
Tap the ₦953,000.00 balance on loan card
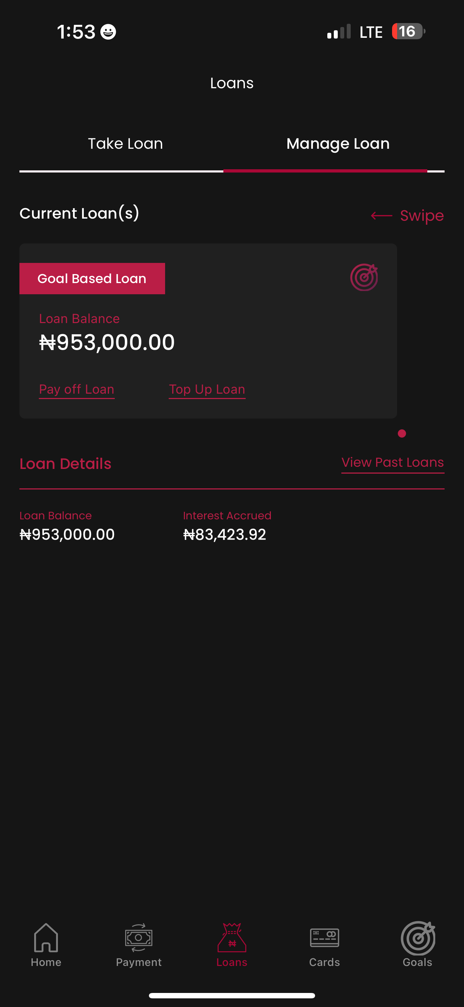coord(107,343)
